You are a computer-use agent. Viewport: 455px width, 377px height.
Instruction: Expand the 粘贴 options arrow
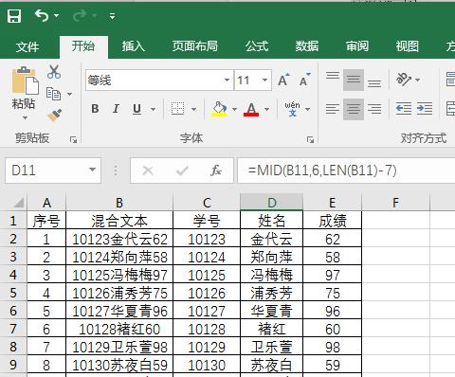[x=25, y=117]
